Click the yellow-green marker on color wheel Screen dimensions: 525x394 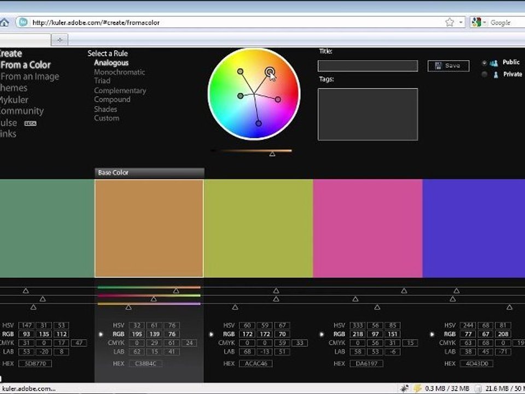tap(240, 71)
